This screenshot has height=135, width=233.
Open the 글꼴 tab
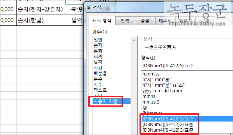pyautogui.click(x=145, y=21)
